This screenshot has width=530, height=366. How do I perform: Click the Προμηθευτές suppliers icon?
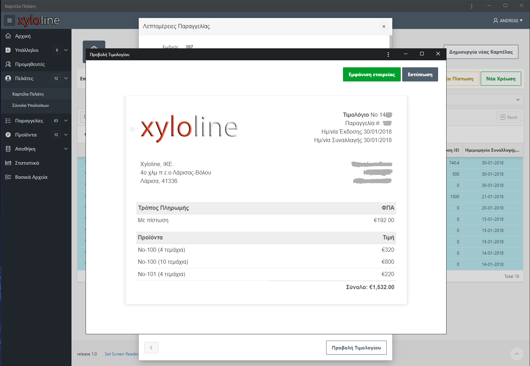[8, 64]
